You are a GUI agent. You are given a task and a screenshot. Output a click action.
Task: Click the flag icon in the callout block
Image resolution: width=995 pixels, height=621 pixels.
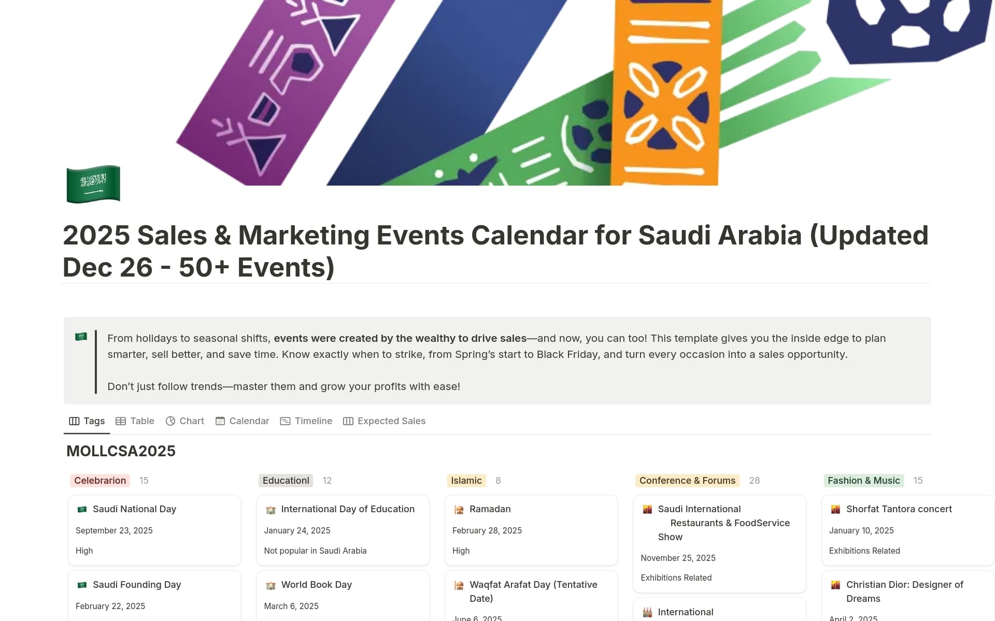(x=81, y=337)
